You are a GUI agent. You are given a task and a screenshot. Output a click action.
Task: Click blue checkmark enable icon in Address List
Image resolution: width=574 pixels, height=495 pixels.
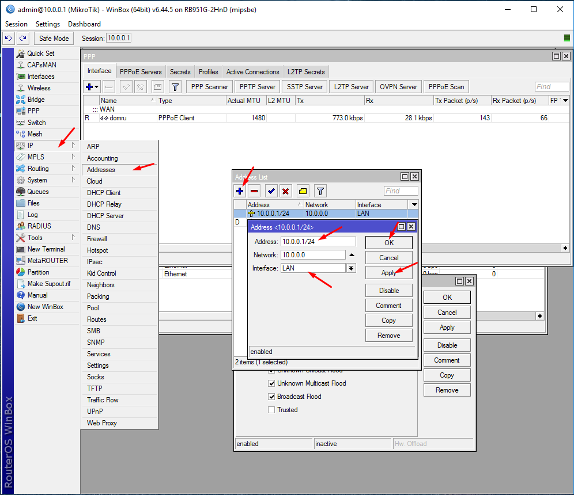tap(271, 191)
